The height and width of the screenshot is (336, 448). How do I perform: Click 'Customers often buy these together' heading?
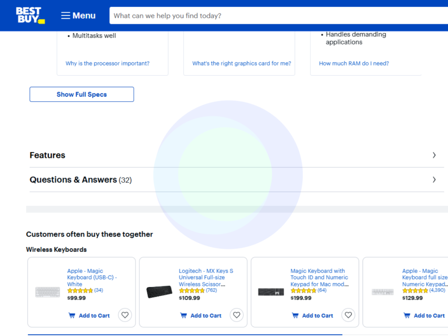click(89, 234)
